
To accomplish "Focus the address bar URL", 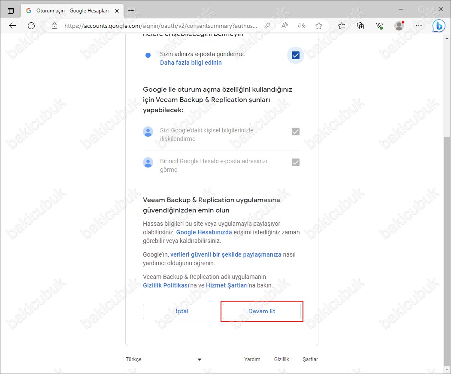I will point(160,26).
